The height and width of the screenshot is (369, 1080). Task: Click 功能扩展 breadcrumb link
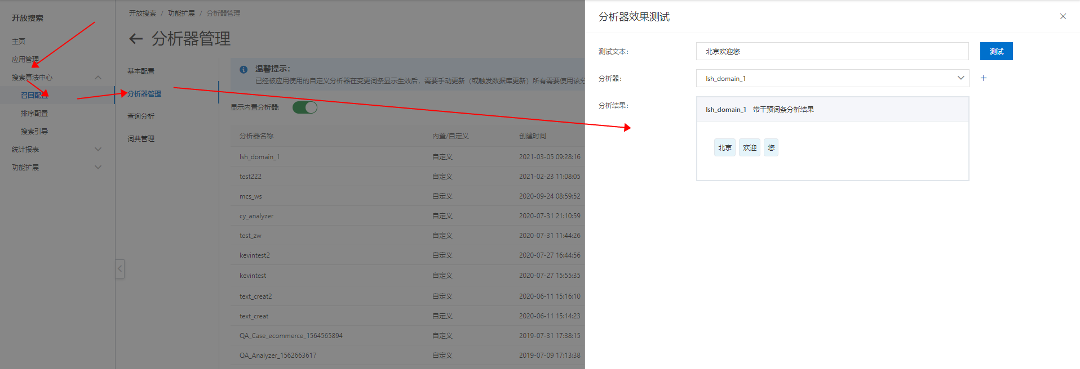point(182,13)
